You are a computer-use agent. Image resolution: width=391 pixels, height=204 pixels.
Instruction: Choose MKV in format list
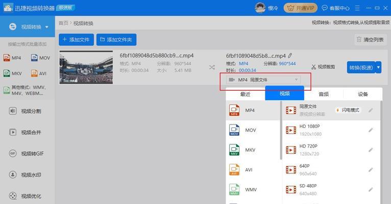253,150
